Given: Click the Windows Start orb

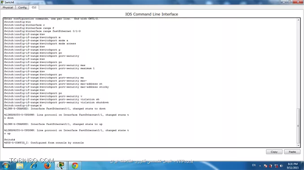Looking at the screenshot, I should (x=6, y=166).
